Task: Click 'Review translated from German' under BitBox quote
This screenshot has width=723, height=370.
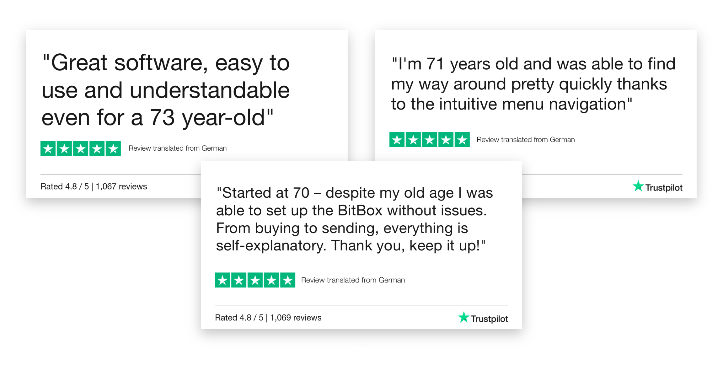Action: point(353,280)
